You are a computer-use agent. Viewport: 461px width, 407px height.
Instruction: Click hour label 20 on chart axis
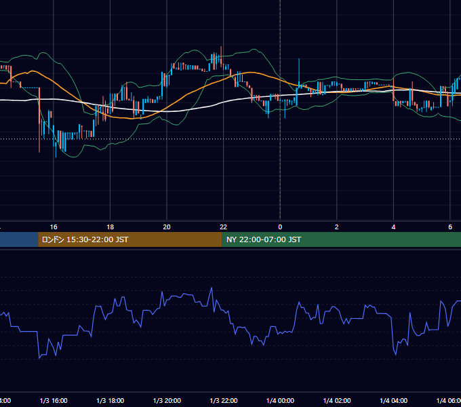(x=167, y=227)
